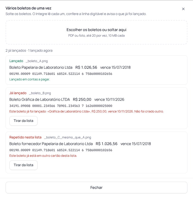Viewport: 193px width, 198px height.
Task: Select the _boleto_A.png file name
Action: (x=37, y=61)
